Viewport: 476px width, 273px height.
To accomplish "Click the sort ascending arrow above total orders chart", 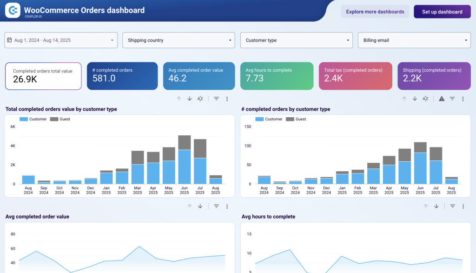I will pos(179,99).
